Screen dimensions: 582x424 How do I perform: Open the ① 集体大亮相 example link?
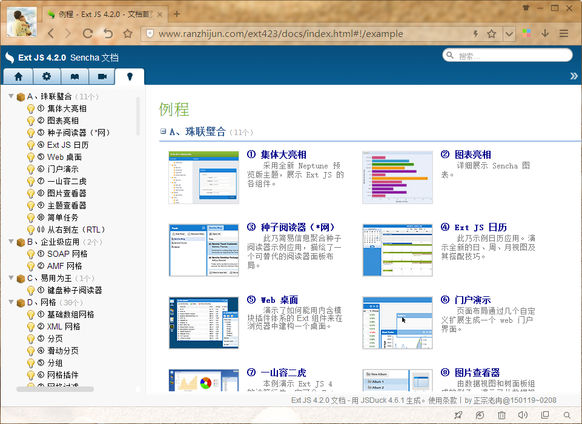[x=277, y=154]
